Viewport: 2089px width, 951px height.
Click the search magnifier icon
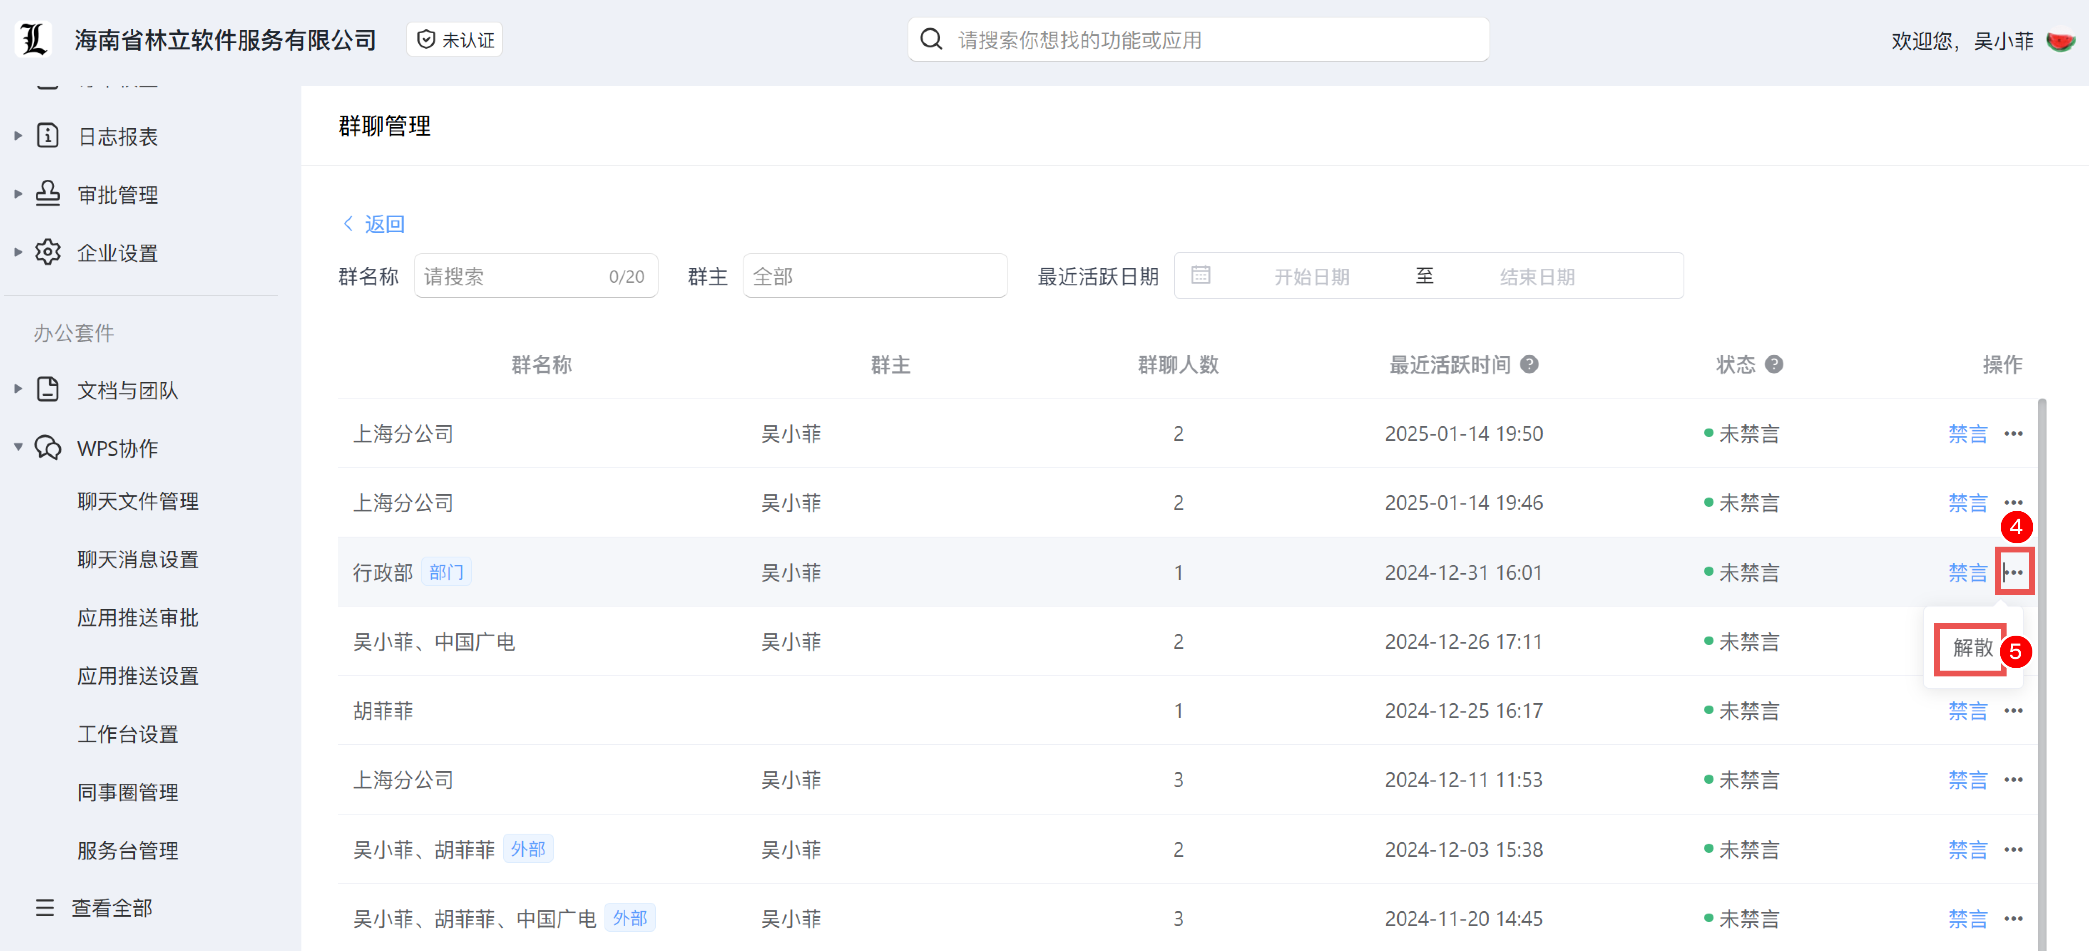pyautogui.click(x=932, y=39)
